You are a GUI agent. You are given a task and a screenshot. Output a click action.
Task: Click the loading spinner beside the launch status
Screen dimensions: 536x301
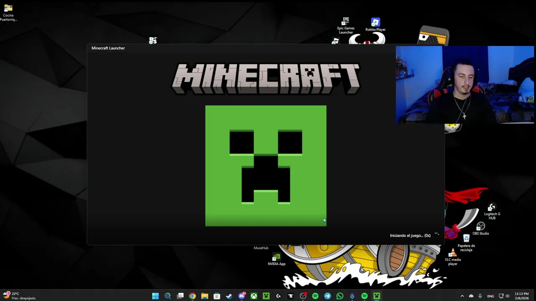pos(437,234)
